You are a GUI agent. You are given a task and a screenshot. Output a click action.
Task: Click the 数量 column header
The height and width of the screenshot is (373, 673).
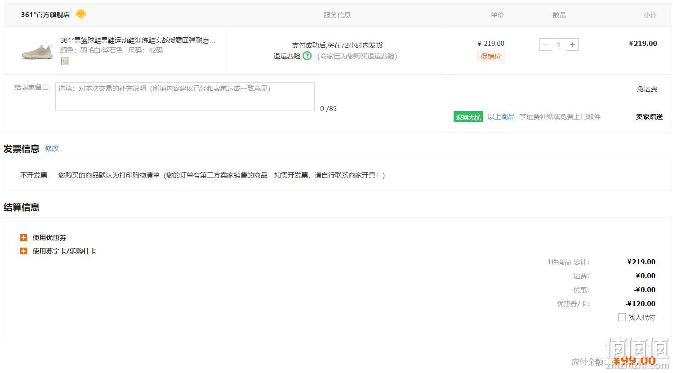tap(559, 15)
